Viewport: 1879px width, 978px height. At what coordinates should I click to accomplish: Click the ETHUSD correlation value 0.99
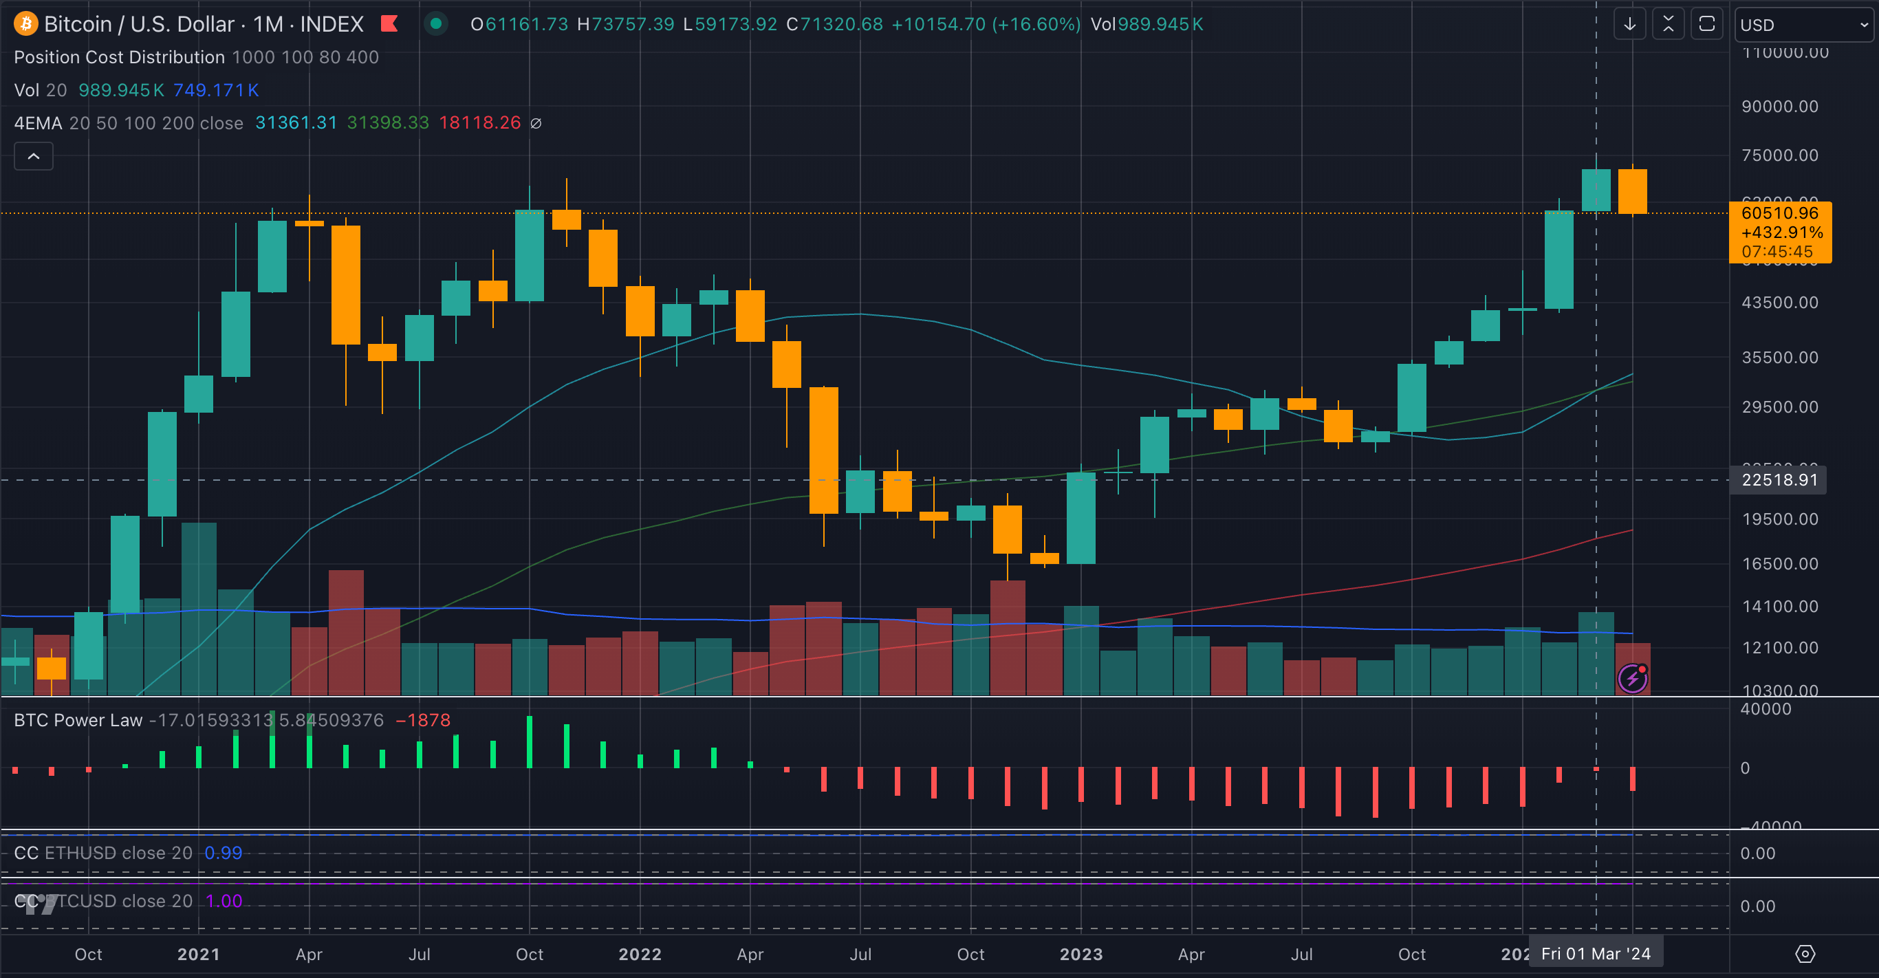(224, 854)
